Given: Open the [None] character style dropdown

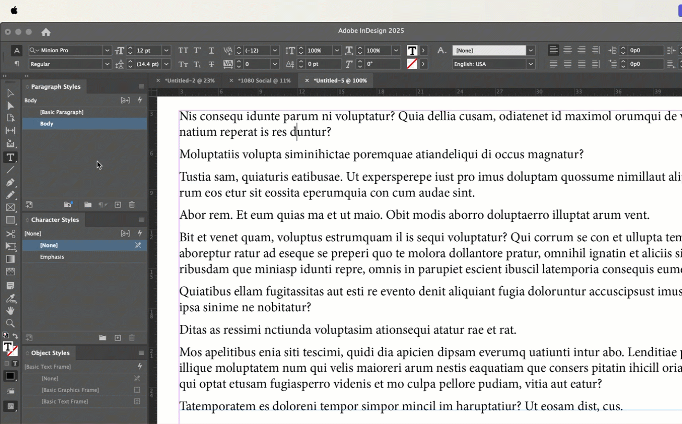Looking at the screenshot, I should [x=531, y=51].
